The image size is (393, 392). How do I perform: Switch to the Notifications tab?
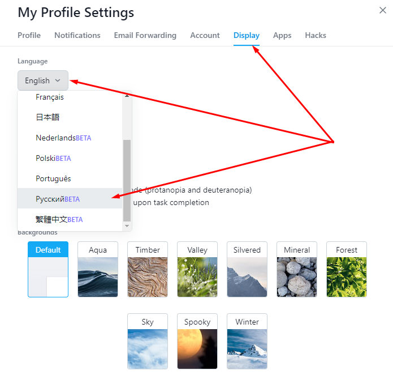[x=77, y=36]
